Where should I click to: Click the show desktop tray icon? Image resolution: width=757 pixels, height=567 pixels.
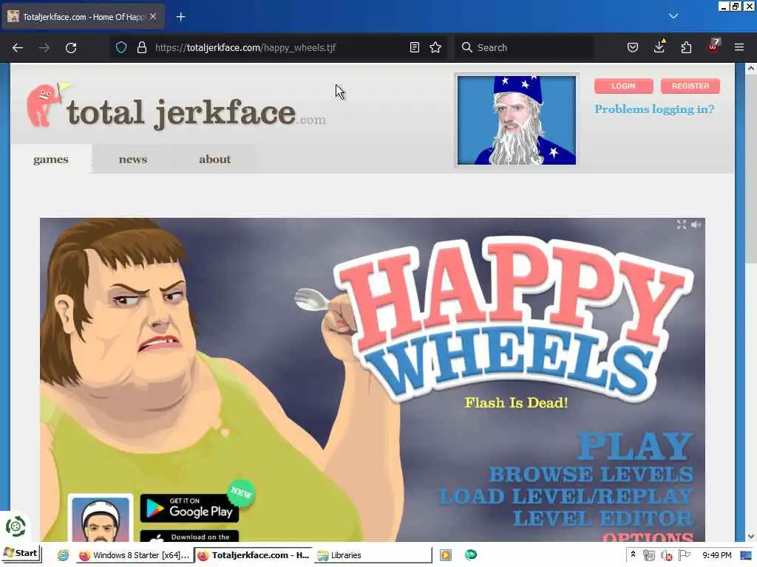tap(746, 555)
